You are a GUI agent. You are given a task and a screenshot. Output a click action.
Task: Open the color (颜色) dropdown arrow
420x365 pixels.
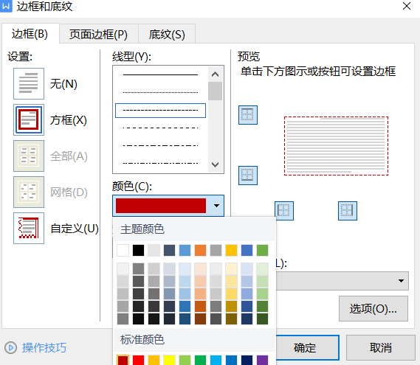[216, 206]
